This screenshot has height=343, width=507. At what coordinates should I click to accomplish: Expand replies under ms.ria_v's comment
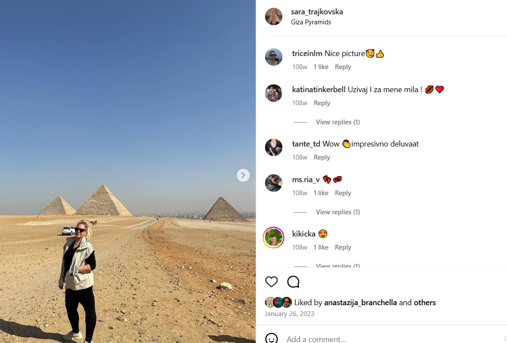click(x=338, y=212)
